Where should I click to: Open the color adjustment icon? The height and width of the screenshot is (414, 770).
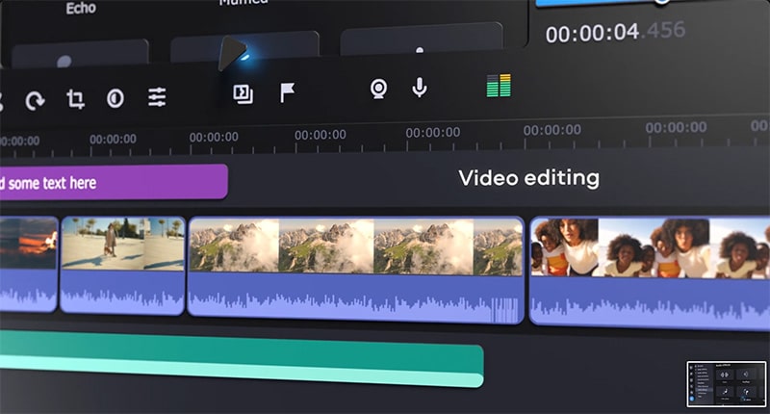pos(115,98)
